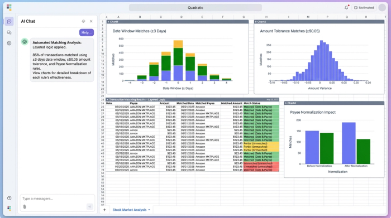Select the Stock Market Analysis sheet tab
This screenshot has height=218, width=391.
click(130, 210)
